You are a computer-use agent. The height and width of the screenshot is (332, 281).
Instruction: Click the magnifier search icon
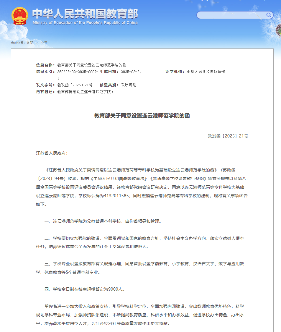[x=269, y=15]
